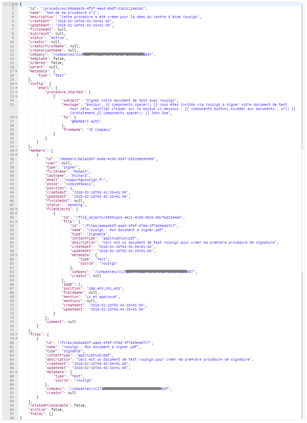
Task: Collapse the "files" array fold arrow on line 78
Action: point(16,334)
